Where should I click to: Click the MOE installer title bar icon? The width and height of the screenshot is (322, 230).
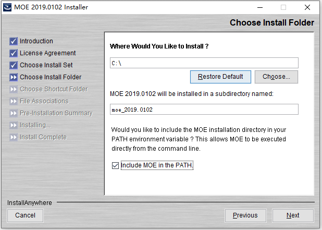tap(7, 7)
